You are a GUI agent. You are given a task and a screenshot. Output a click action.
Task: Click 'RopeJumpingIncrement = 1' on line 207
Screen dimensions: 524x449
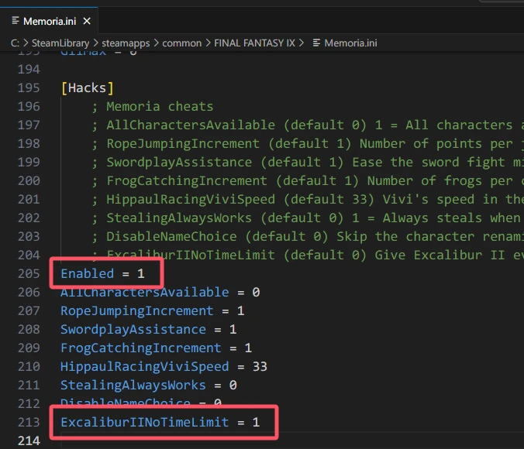153,311
